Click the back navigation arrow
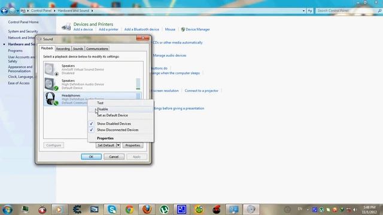Image resolution: width=383 pixels, height=215 pixels. click(x=4, y=11)
